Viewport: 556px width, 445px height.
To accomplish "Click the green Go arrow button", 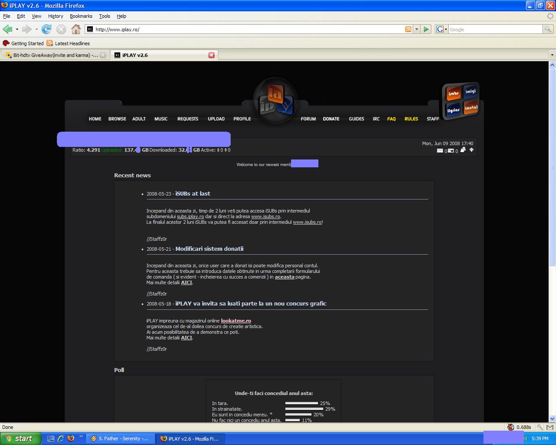I will click(x=426, y=29).
